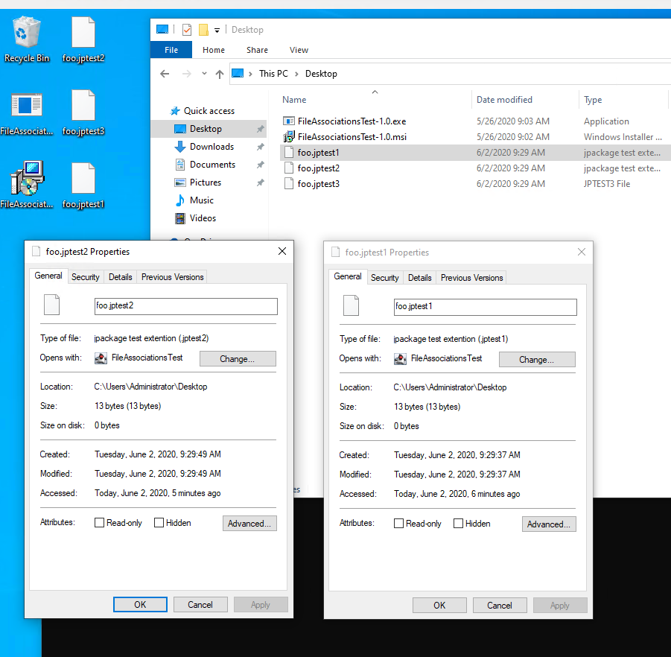Viewport: 671px width, 657px height.
Task: Check Hidden attribute in foo.jptest2 Properties
Action: point(159,523)
